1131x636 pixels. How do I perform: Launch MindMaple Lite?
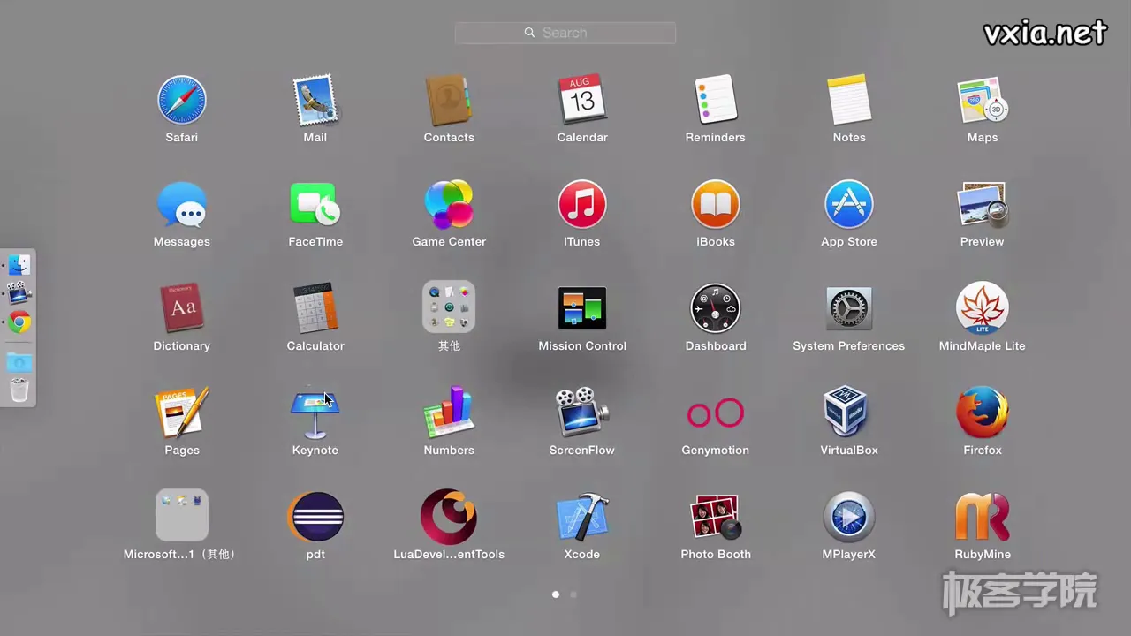[983, 308]
